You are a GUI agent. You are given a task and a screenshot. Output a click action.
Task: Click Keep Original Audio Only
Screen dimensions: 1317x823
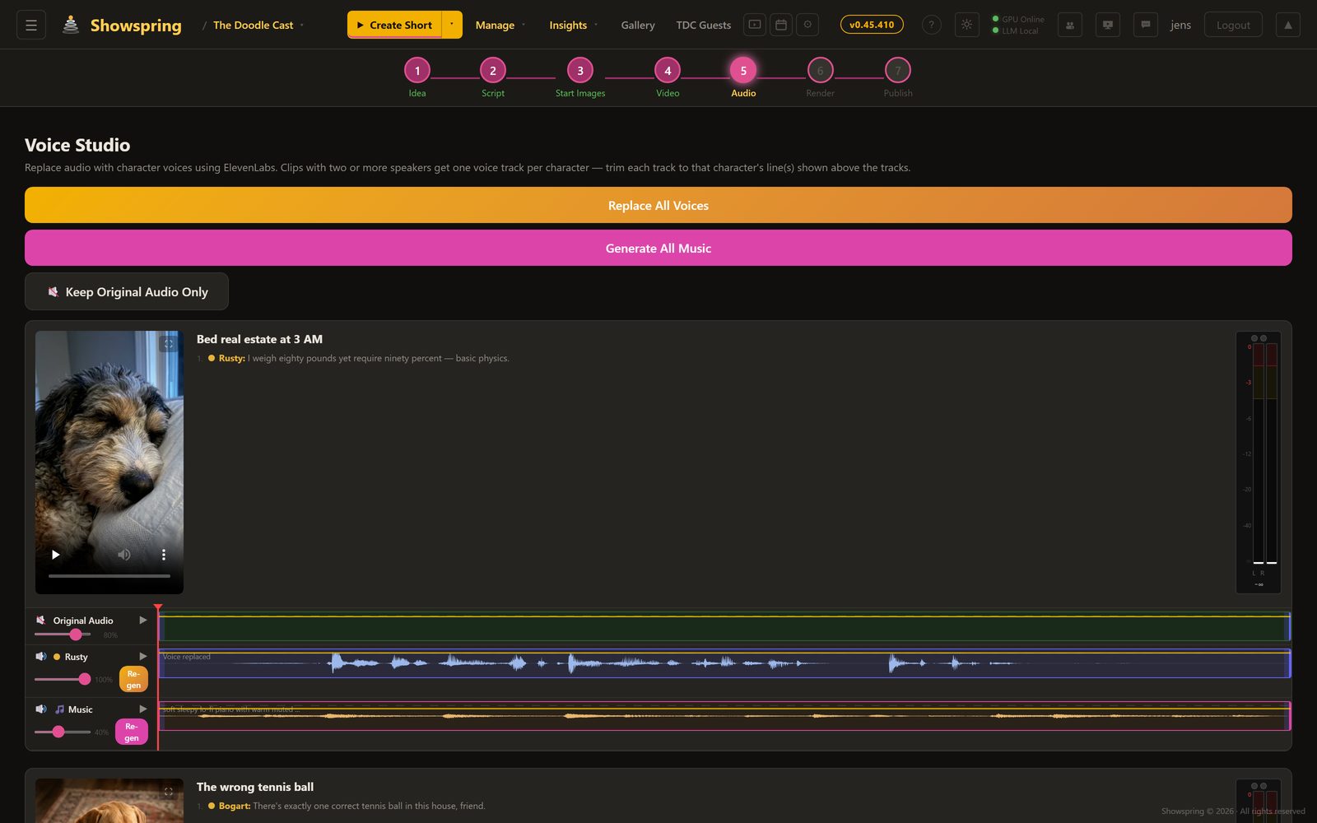tap(127, 291)
